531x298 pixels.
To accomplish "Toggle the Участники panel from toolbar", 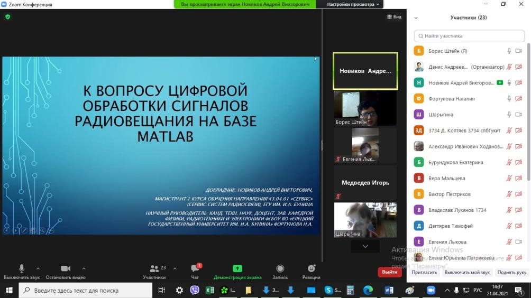I will [x=154, y=272].
